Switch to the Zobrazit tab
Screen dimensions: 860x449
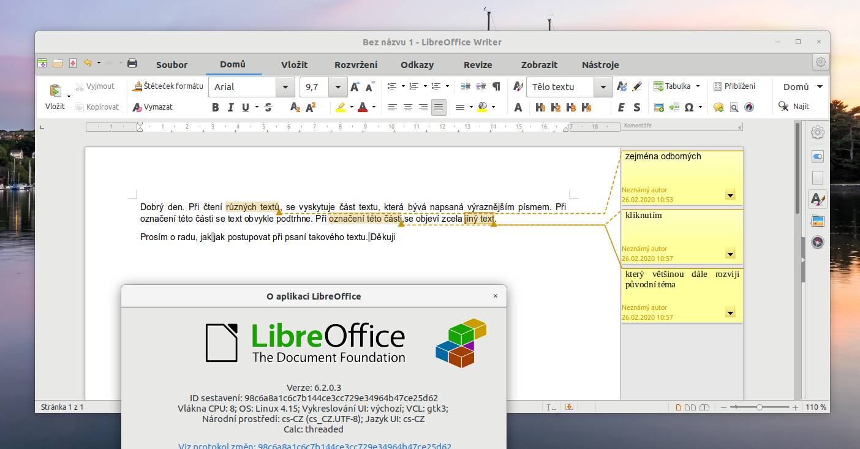click(x=539, y=64)
